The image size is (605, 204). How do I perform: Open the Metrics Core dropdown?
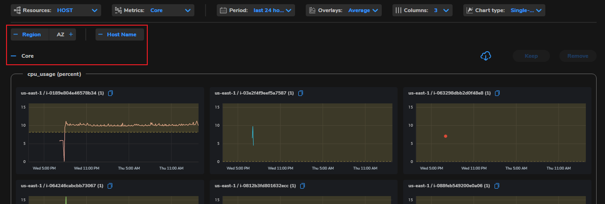click(x=153, y=10)
